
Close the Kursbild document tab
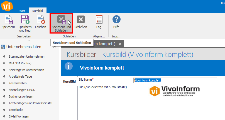(x=120, y=44)
